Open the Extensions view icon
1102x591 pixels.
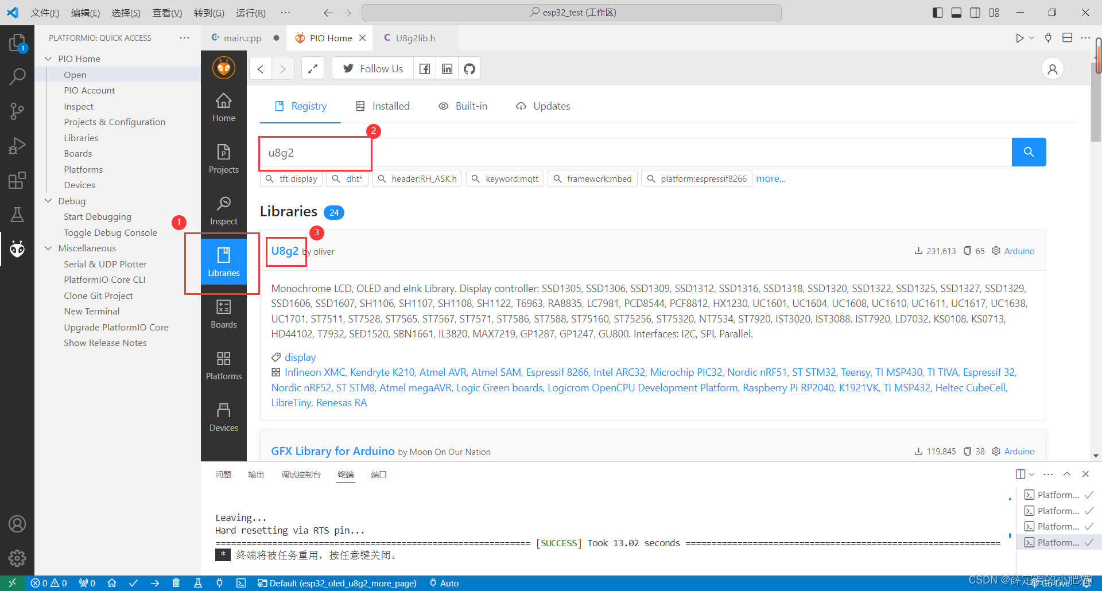tap(17, 180)
